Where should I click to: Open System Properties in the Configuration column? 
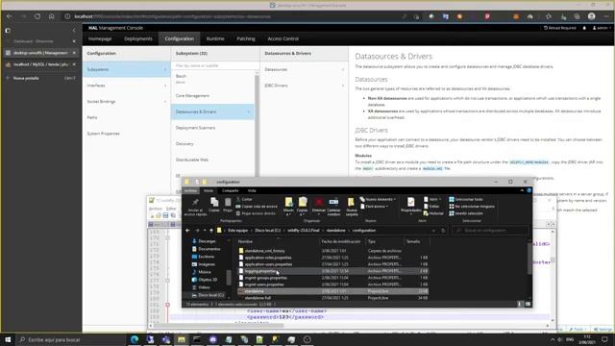pyautogui.click(x=127, y=134)
